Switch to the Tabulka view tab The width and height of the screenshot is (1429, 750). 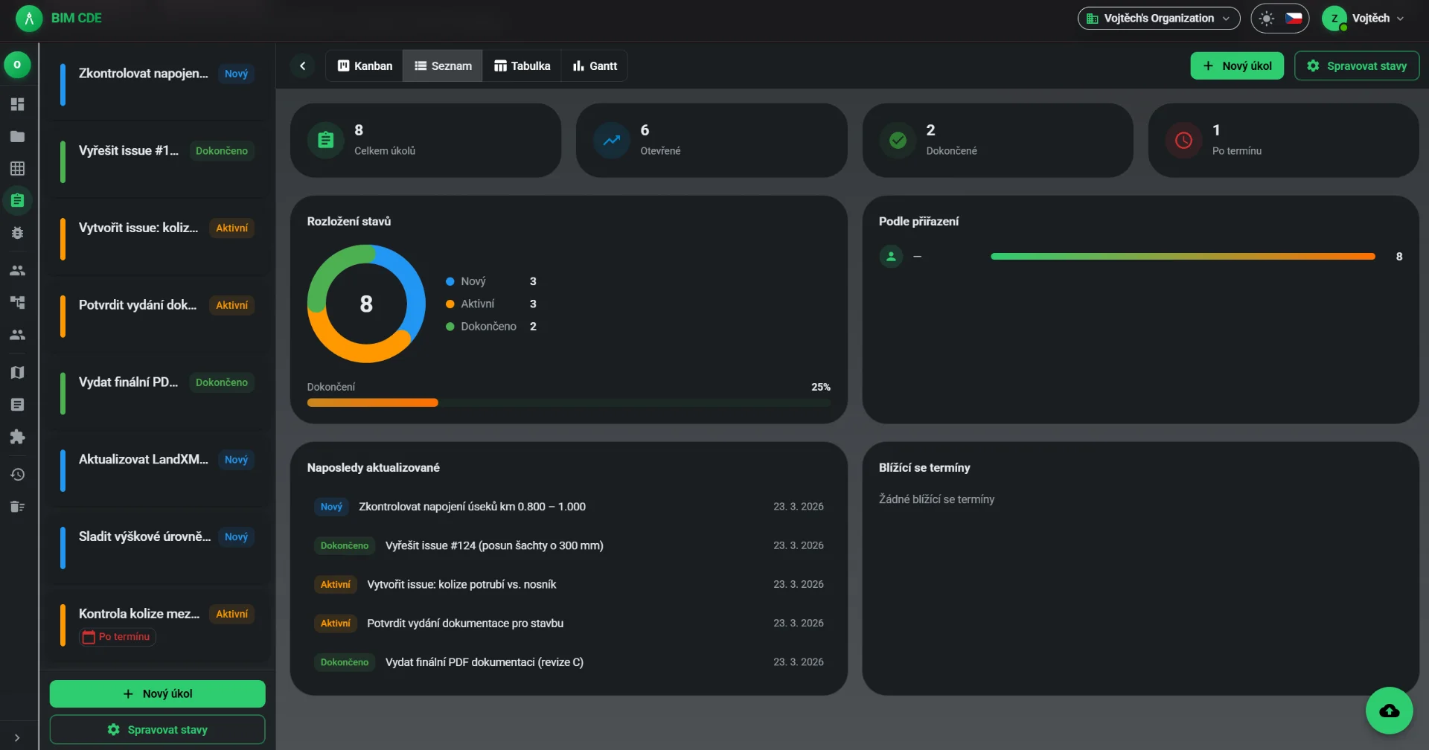522,65
